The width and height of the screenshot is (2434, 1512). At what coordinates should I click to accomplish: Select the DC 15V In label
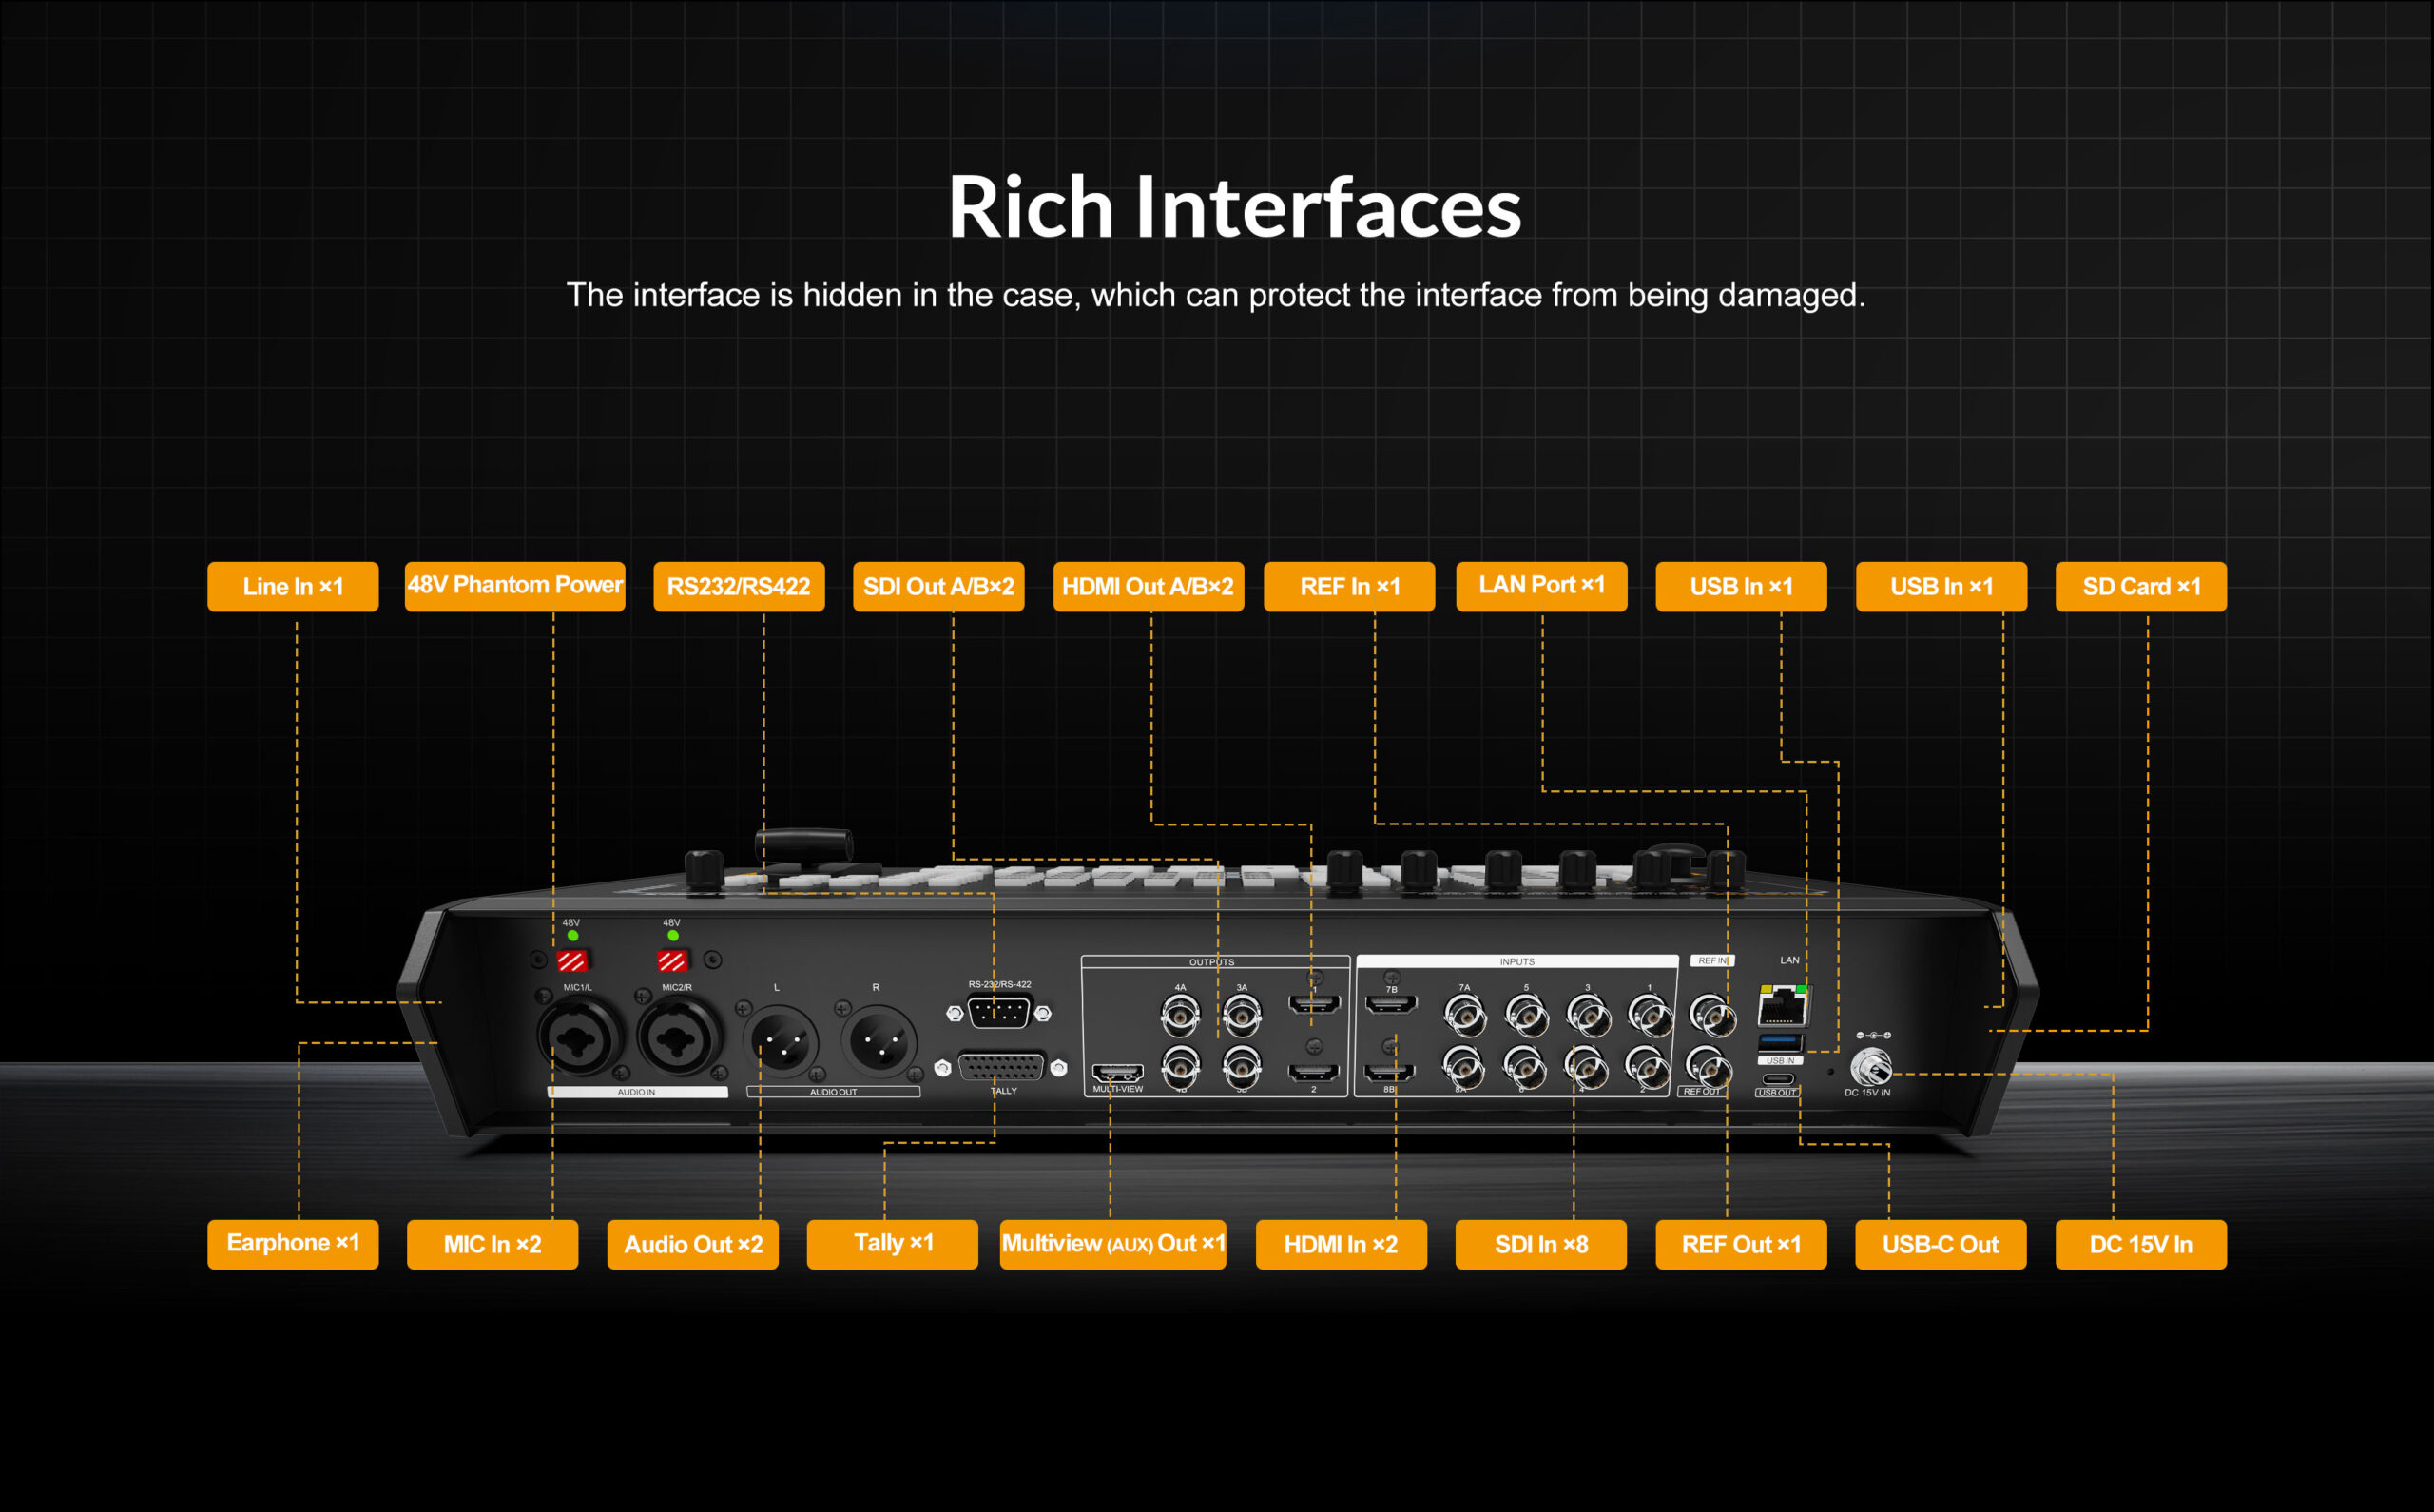coord(2140,1244)
